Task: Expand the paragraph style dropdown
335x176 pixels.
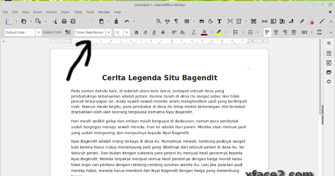Action: 38,32
